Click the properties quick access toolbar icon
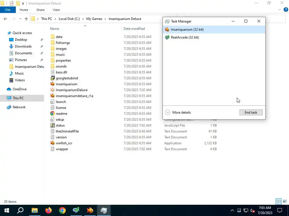 [11, 3]
